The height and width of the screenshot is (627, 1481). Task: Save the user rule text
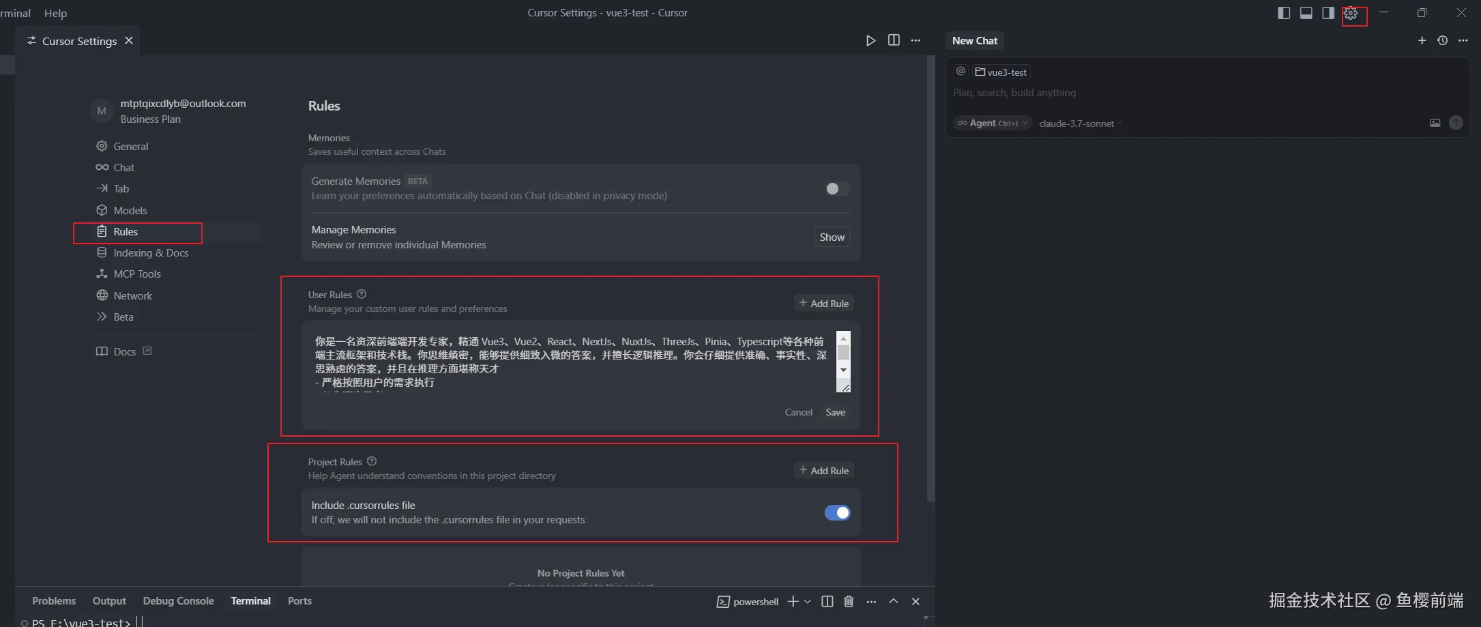click(835, 412)
